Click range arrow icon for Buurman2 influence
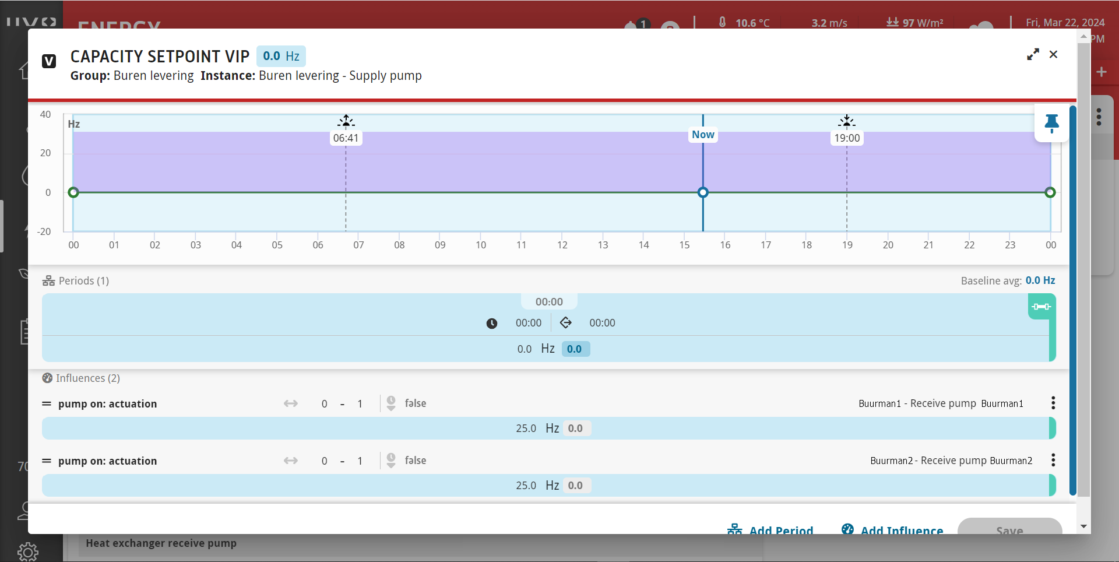The width and height of the screenshot is (1119, 562). click(x=291, y=461)
